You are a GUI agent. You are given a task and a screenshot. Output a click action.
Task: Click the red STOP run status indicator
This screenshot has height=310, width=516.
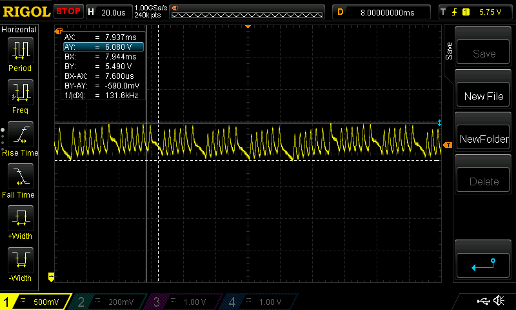(x=68, y=11)
